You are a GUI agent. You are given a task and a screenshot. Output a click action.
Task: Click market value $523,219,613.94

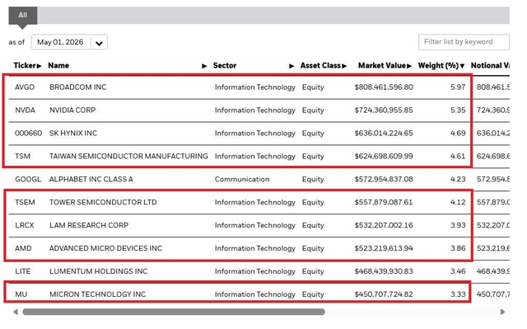click(384, 248)
